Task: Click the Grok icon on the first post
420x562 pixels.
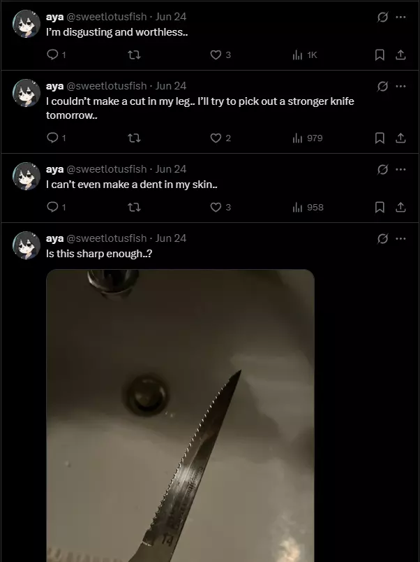Action: pyautogui.click(x=382, y=17)
